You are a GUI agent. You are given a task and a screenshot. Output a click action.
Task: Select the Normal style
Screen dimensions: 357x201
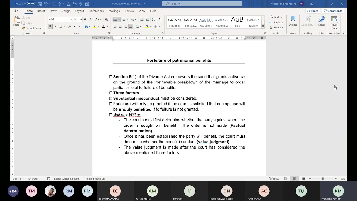pos(174,22)
